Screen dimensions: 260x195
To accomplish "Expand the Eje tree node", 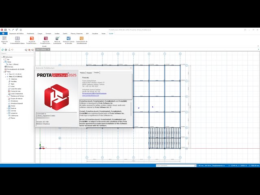I will (4, 60).
